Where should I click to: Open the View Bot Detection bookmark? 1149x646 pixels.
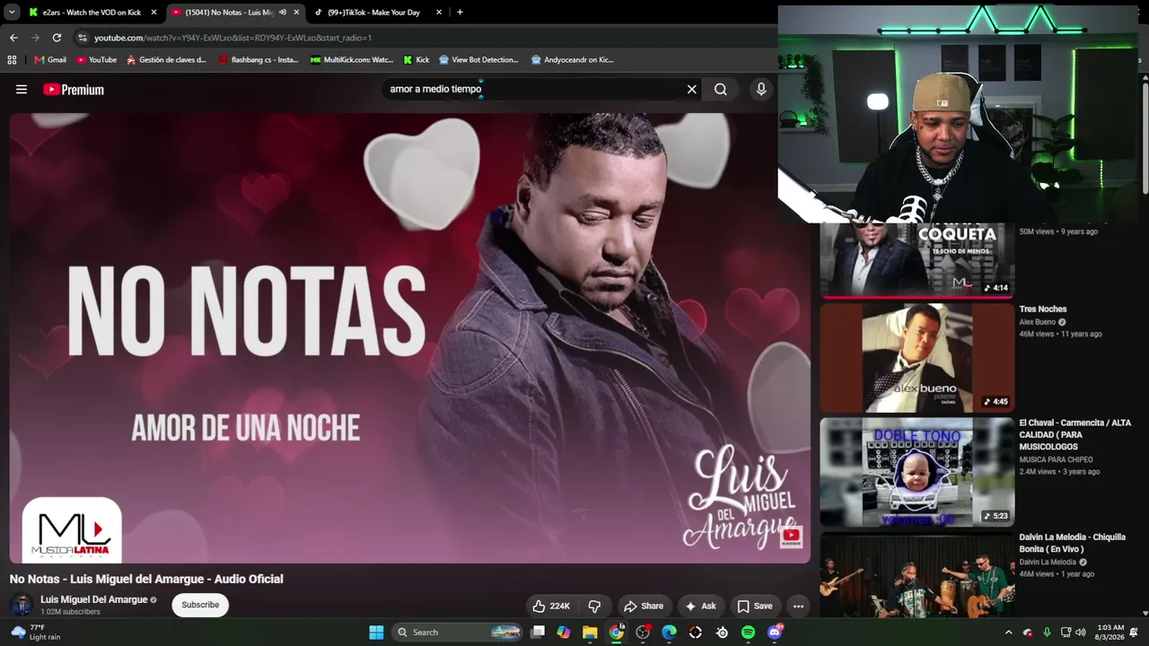(x=478, y=60)
